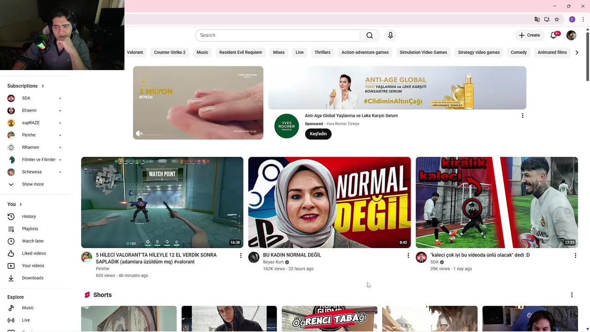The image size is (590, 332).
Task: Open options menu for kaleci video
Action: [x=575, y=255]
